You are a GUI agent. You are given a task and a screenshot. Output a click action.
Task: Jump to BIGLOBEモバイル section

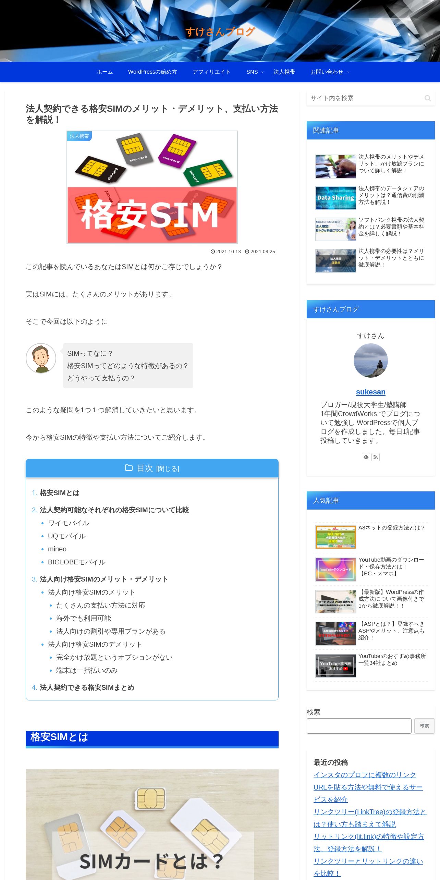pos(77,562)
